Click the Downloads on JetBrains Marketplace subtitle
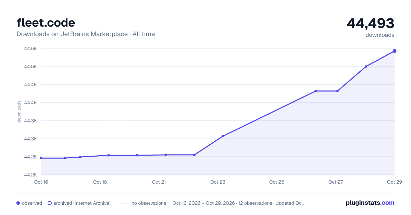Viewport: 411px width, 215px height. point(86,34)
